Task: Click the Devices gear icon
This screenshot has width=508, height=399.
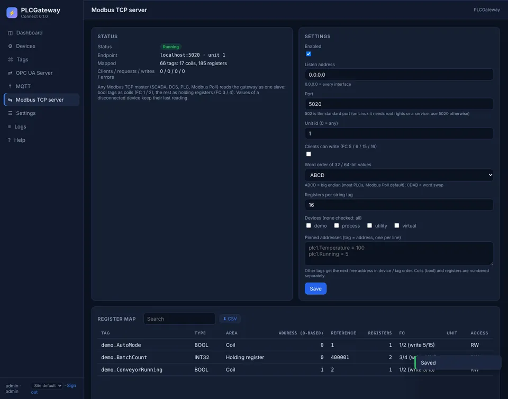Action: [11, 46]
